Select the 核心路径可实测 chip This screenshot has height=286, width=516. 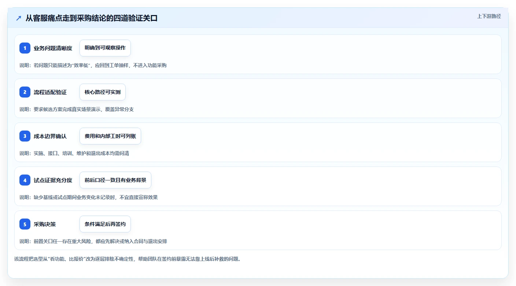point(103,92)
